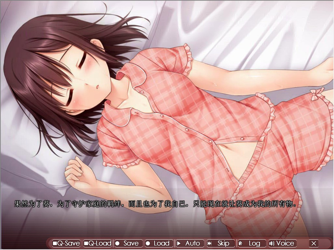Click the fast-forward icon for Skip

210,244
